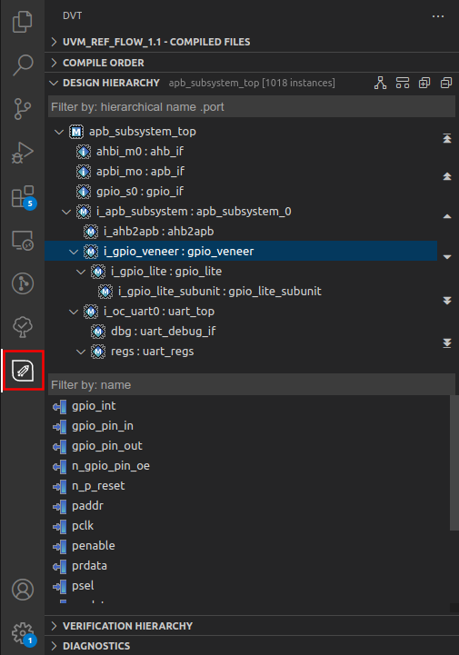Open the Explorer view in activity bar
The width and height of the screenshot is (459, 655).
pyautogui.click(x=22, y=22)
